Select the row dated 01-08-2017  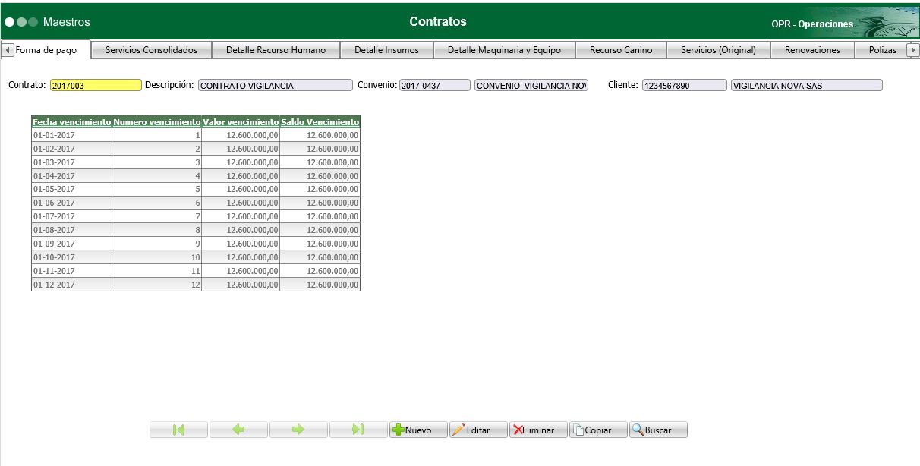[196, 230]
